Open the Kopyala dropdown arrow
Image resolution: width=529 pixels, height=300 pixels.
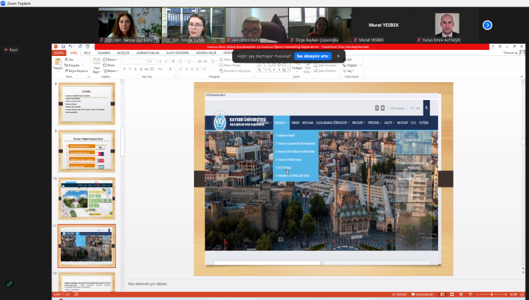83,65
